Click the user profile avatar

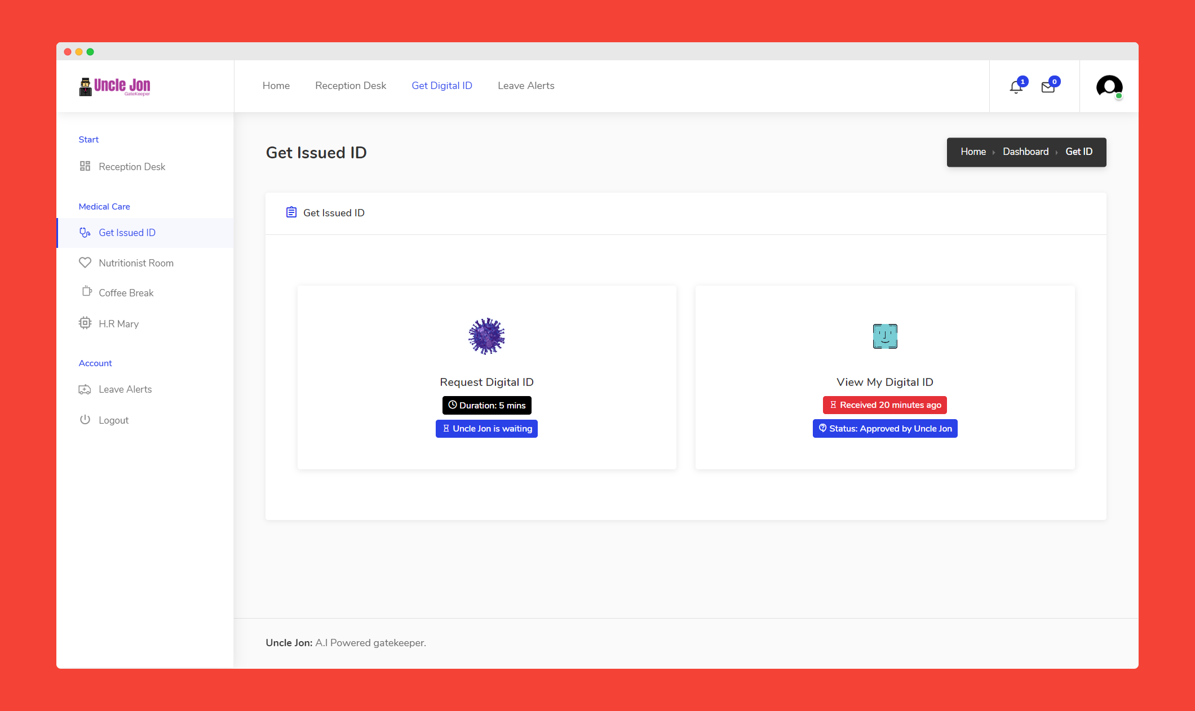coord(1109,86)
